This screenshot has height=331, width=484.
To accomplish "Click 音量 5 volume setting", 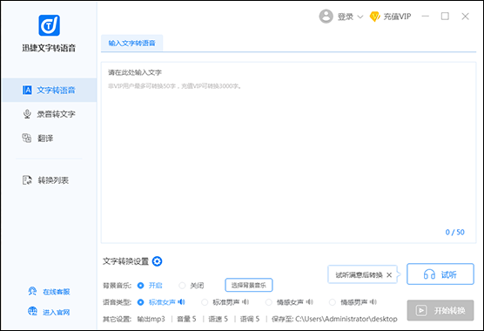I will tap(186, 319).
